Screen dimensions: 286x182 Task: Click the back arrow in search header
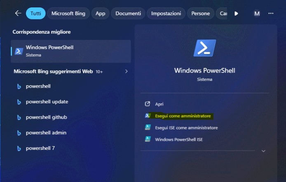[x=18, y=13]
